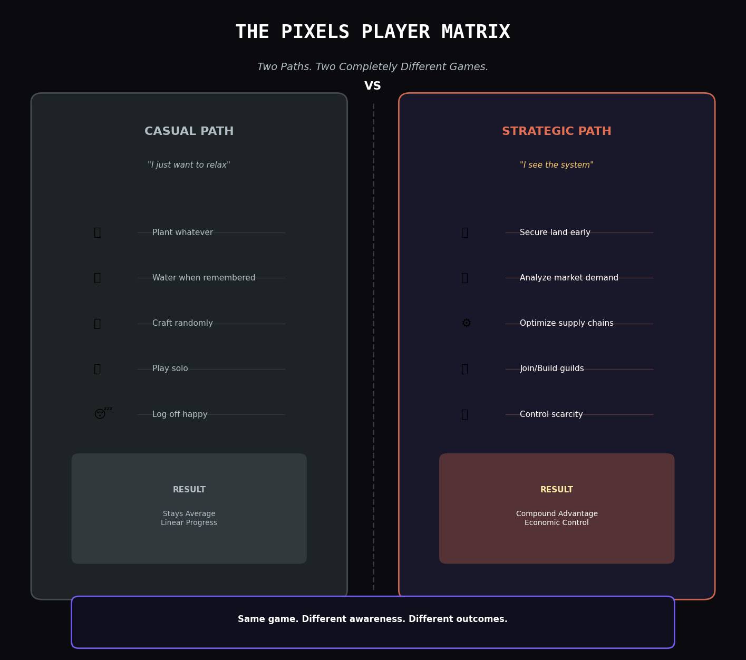The image size is (746, 660).
Task: Click the bottom banner Same game. Different awareness
Action: tap(373, 622)
